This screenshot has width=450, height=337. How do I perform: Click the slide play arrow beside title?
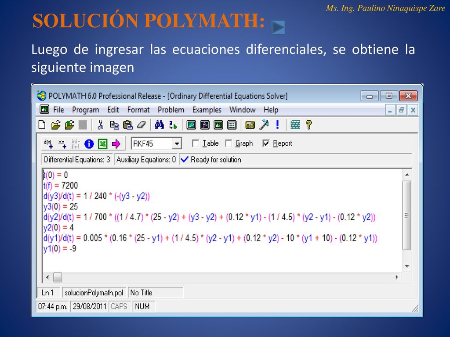tap(278, 27)
